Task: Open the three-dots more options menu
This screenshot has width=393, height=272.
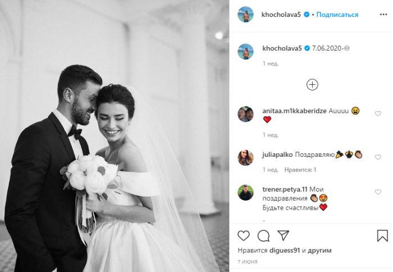Action: click(x=383, y=15)
